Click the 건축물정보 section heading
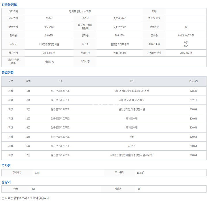 point(9,4)
